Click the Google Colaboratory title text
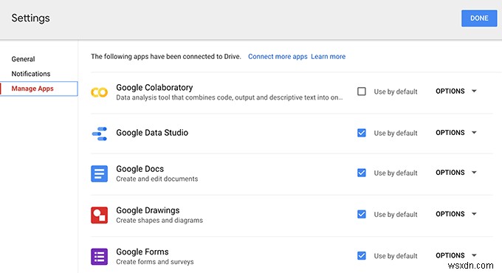The width and height of the screenshot is (502, 273). pyautogui.click(x=154, y=87)
